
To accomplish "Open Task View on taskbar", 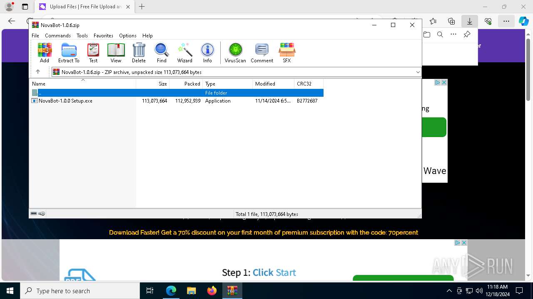I will [150, 291].
